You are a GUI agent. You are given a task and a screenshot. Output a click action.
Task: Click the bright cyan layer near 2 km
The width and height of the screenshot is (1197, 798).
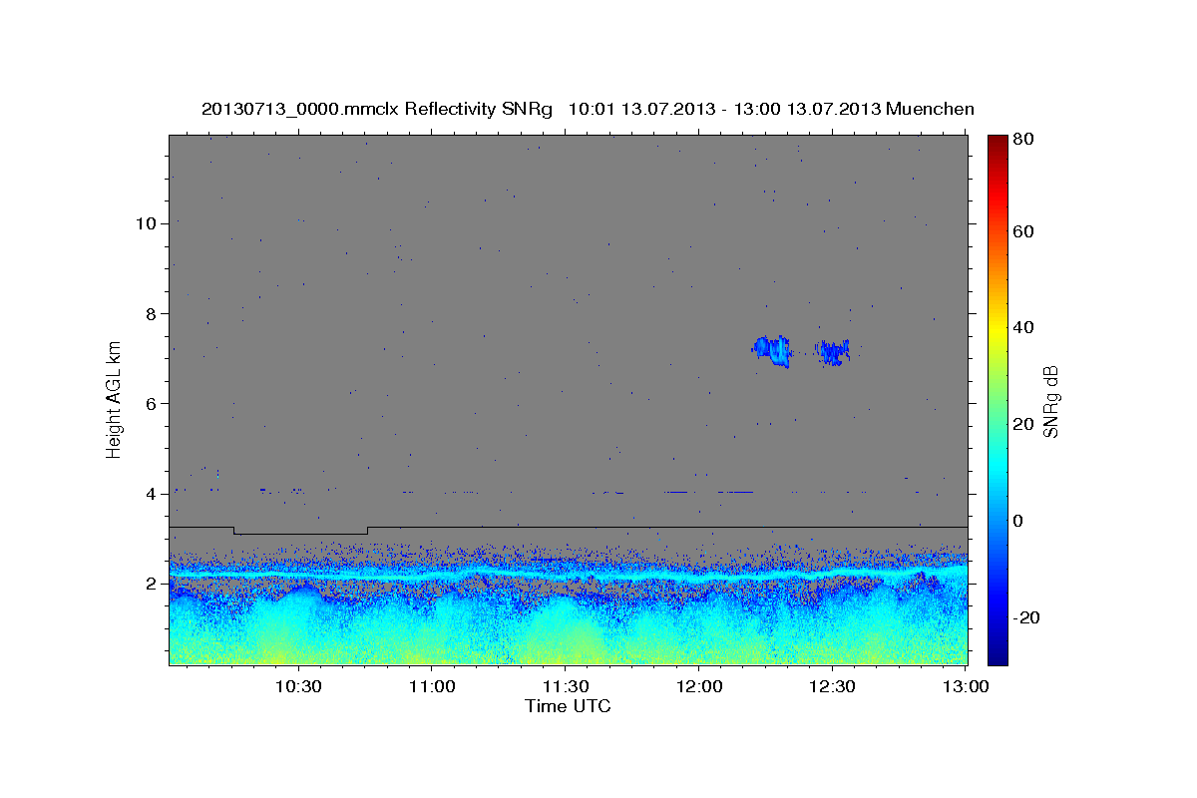[568, 575]
